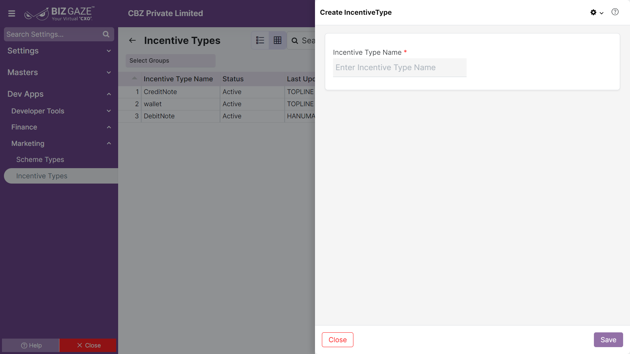The width and height of the screenshot is (630, 354).
Task: Open the help question mark icon in dialog header
Action: (x=615, y=12)
